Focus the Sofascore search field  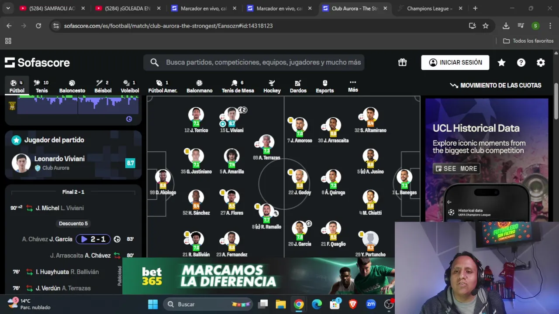click(x=254, y=62)
